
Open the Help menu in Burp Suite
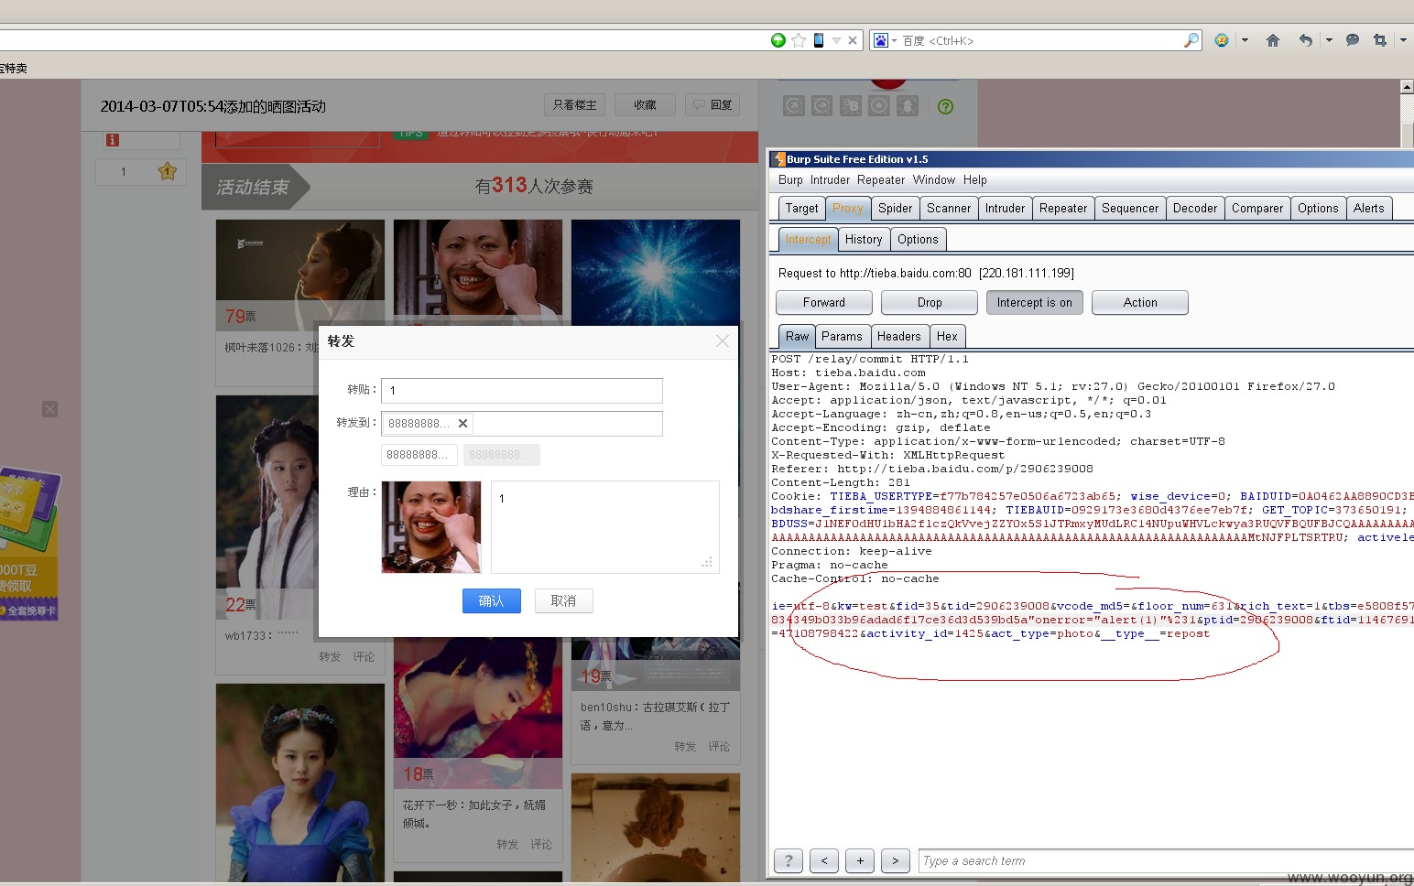tap(975, 180)
